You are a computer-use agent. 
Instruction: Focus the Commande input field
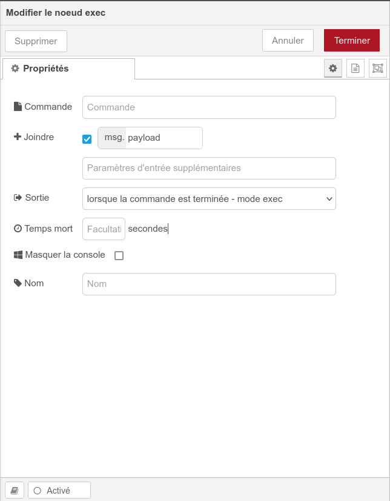click(209, 107)
